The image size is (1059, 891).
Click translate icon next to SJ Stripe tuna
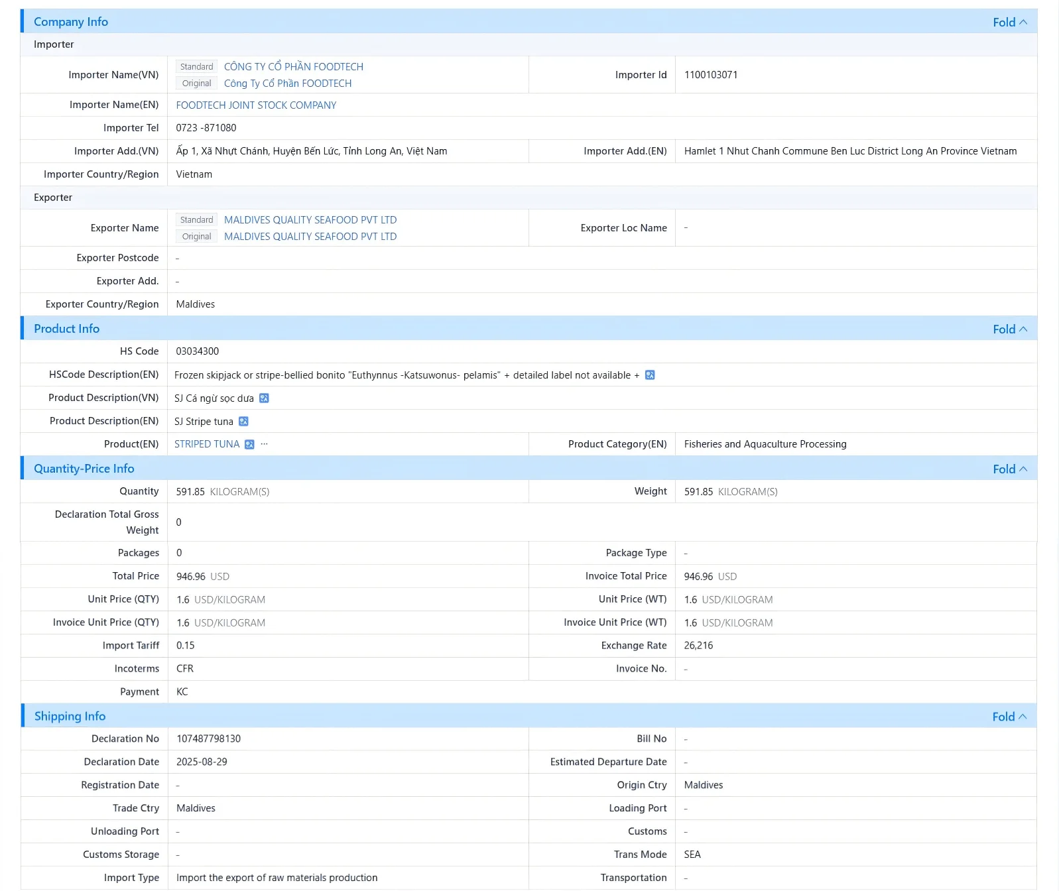point(243,422)
